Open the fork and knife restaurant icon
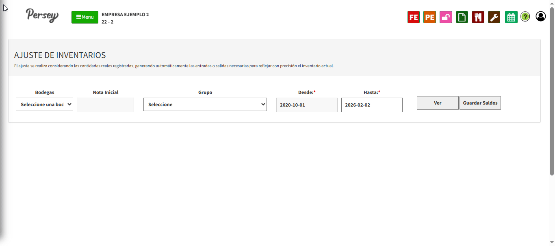 [x=478, y=17]
